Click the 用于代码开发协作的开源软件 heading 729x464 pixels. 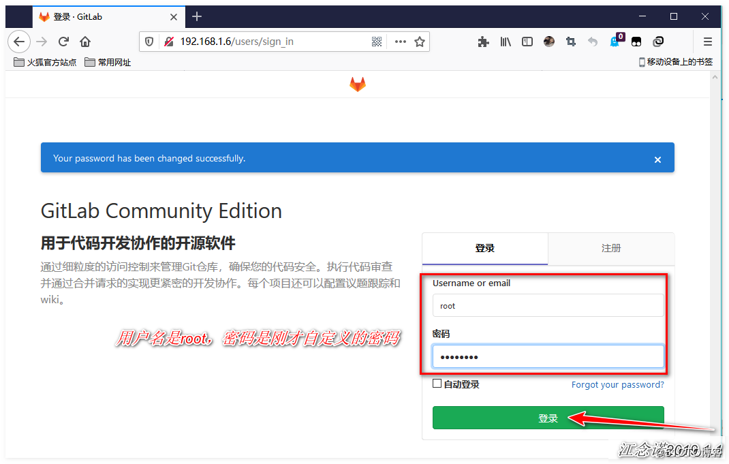138,243
